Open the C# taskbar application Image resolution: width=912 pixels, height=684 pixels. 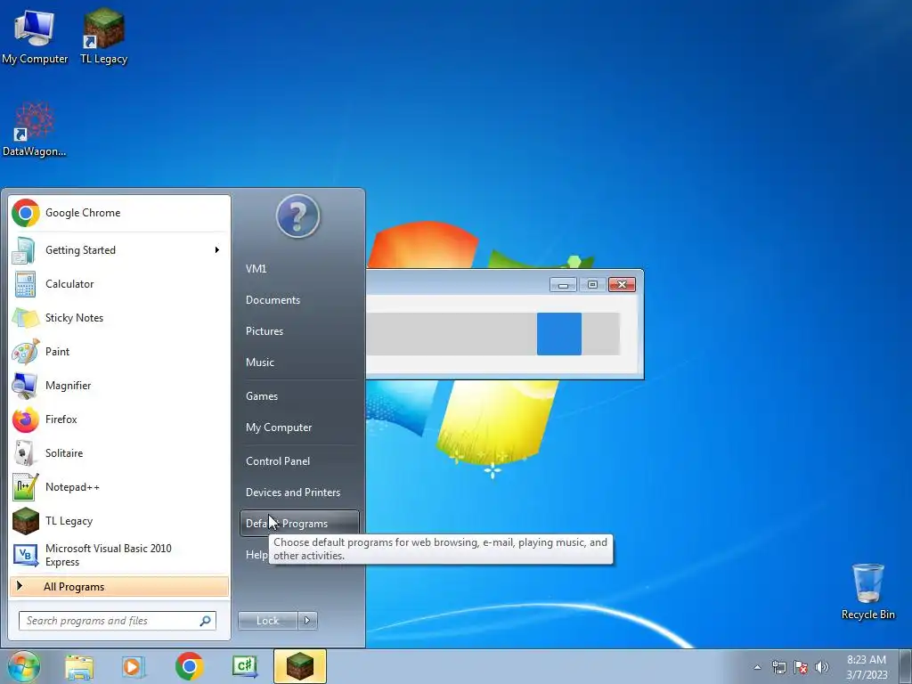coord(244,666)
